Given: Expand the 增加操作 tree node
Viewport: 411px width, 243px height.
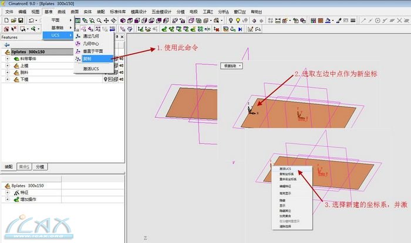Looking at the screenshot, I should (8, 200).
